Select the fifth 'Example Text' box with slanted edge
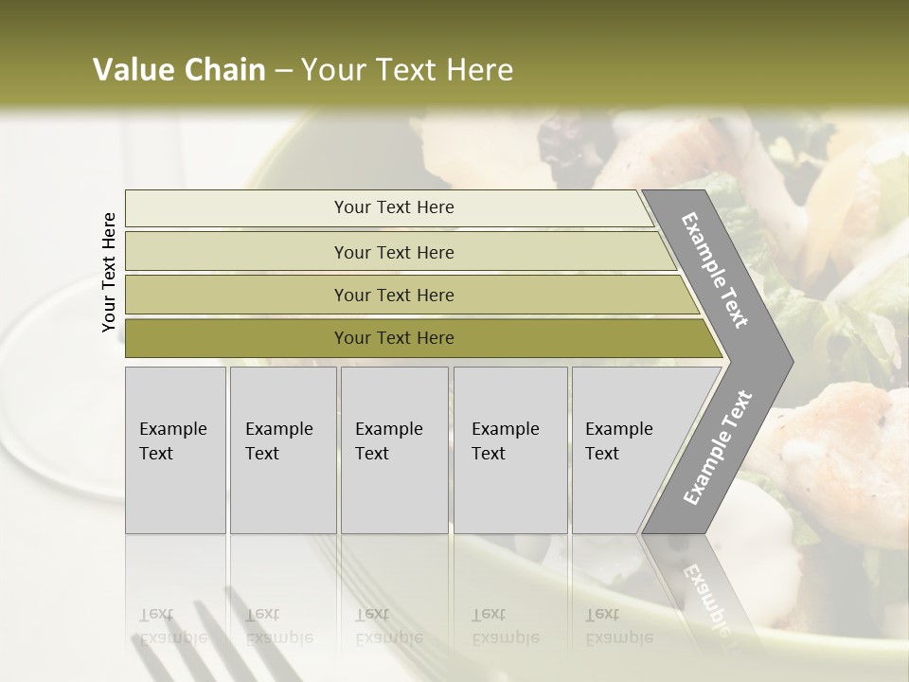This screenshot has width=909, height=682. click(632, 450)
